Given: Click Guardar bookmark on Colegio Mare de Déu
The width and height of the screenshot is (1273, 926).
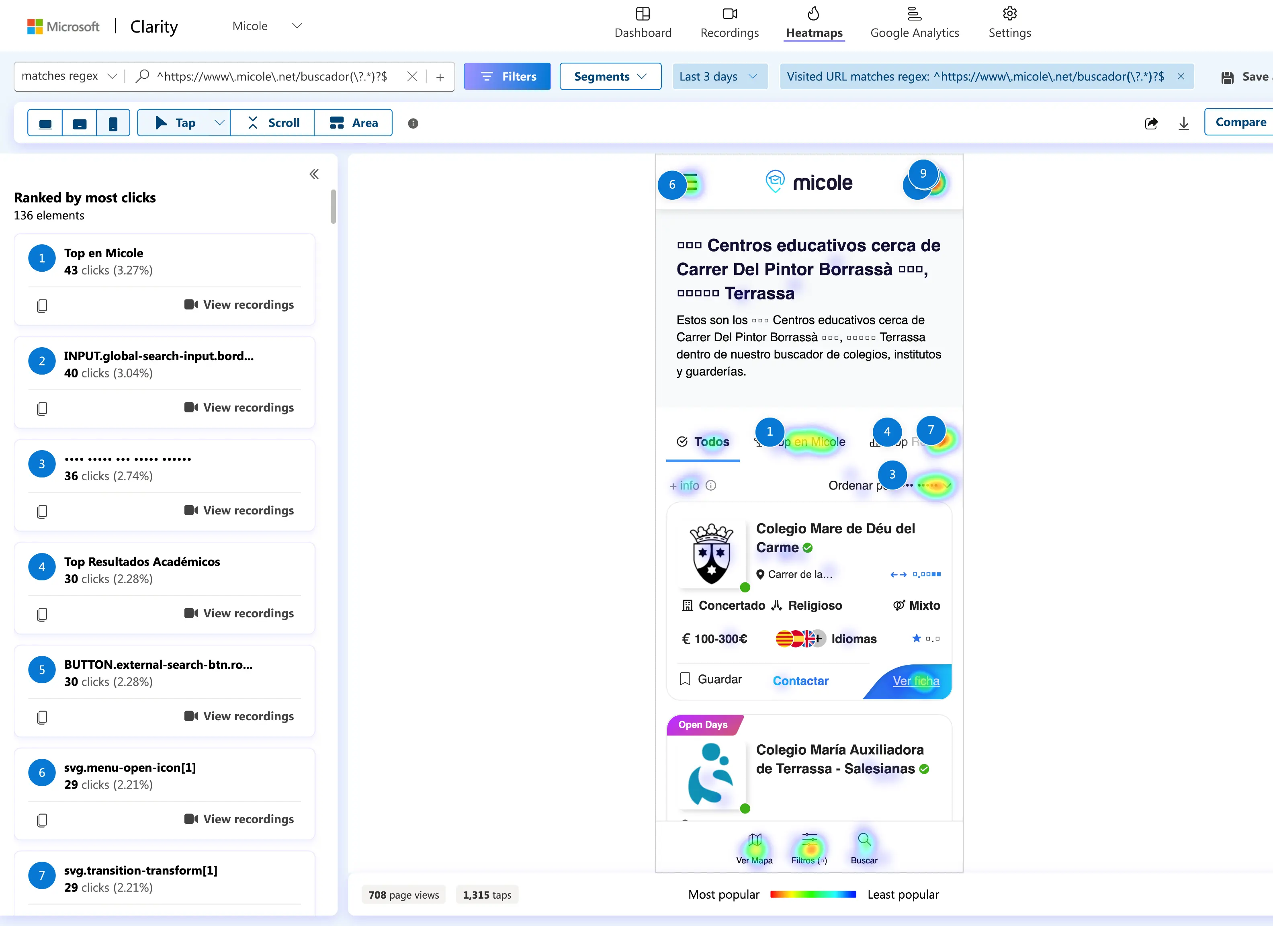Looking at the screenshot, I should 710,680.
